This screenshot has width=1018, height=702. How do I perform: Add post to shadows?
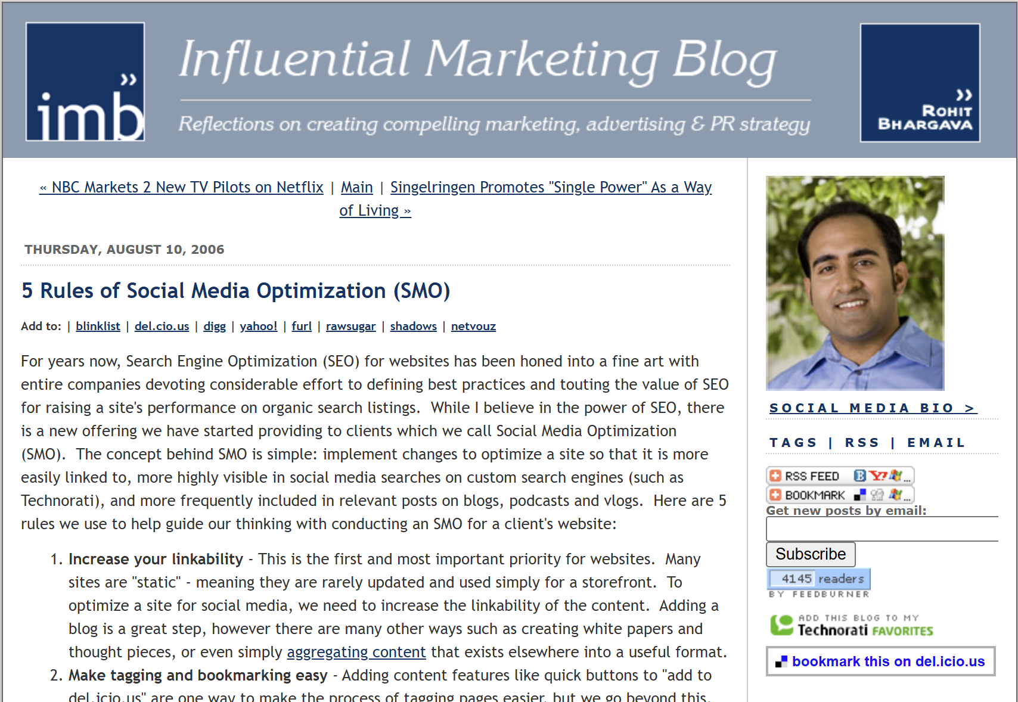tap(413, 326)
